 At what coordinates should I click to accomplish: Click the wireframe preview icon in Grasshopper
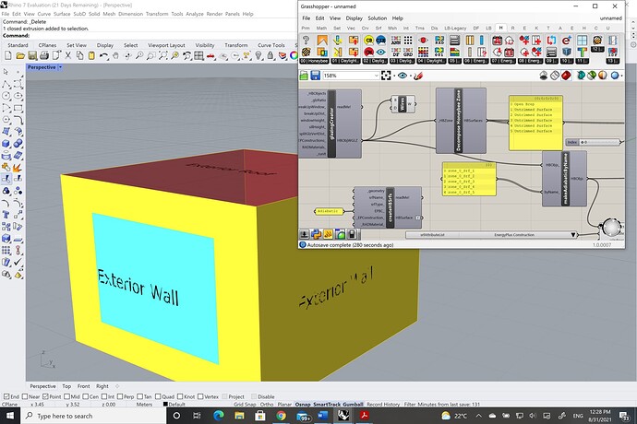pyautogui.click(x=555, y=76)
